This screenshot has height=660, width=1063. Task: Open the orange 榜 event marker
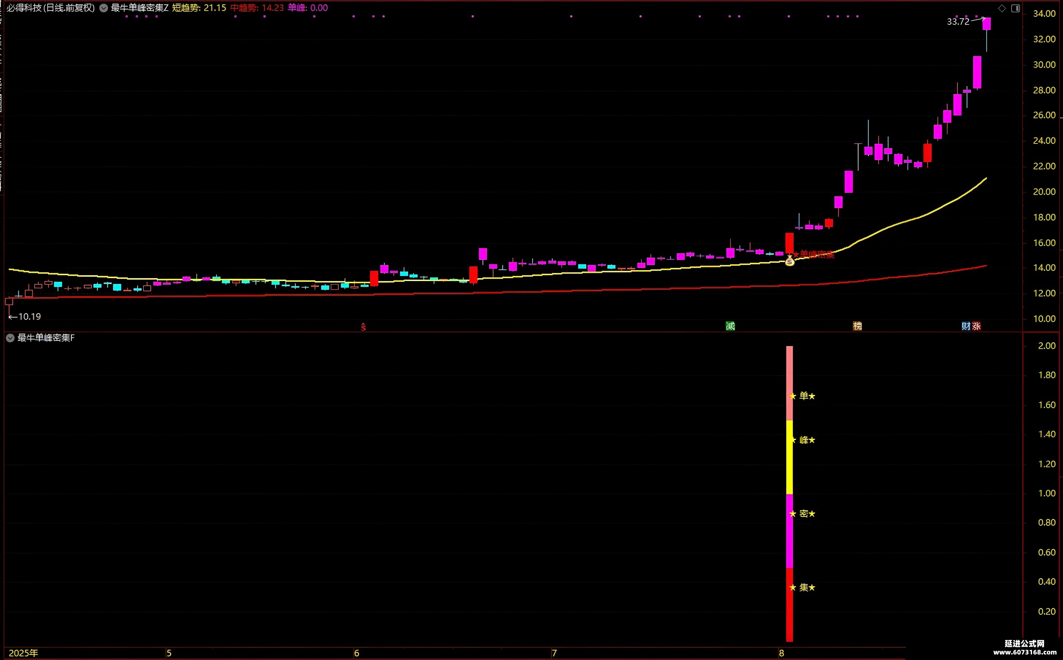[857, 326]
